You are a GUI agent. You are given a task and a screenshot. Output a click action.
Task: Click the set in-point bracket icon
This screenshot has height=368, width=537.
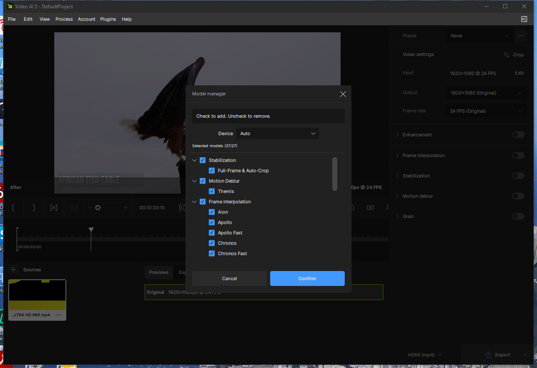13,208
